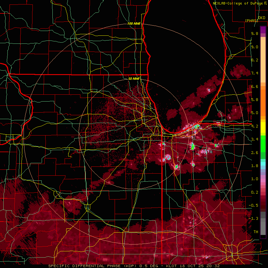
Task: Pick the bright green band of the color bar
Action: pos(263,144)
